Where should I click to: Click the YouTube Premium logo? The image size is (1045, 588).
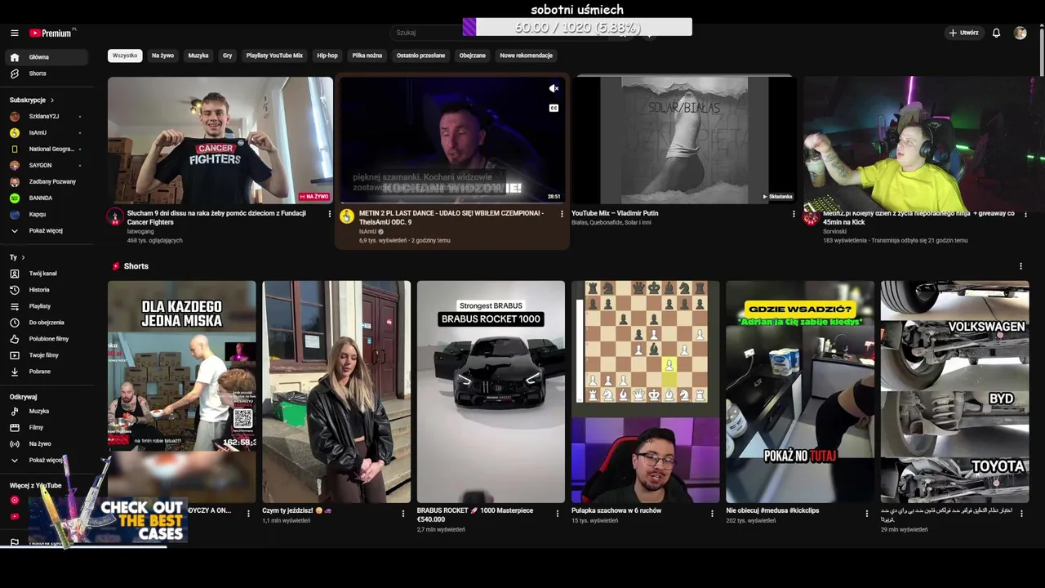(51, 33)
